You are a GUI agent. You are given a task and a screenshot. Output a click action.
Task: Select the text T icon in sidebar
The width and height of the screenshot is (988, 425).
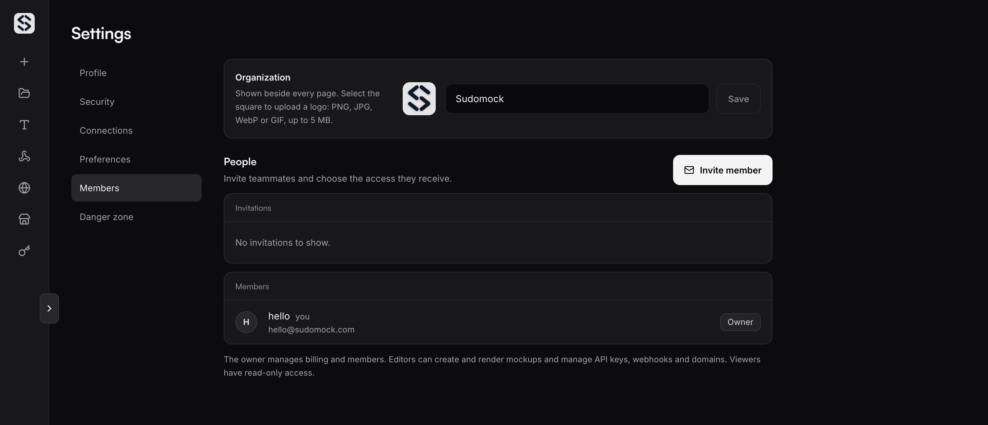(24, 124)
